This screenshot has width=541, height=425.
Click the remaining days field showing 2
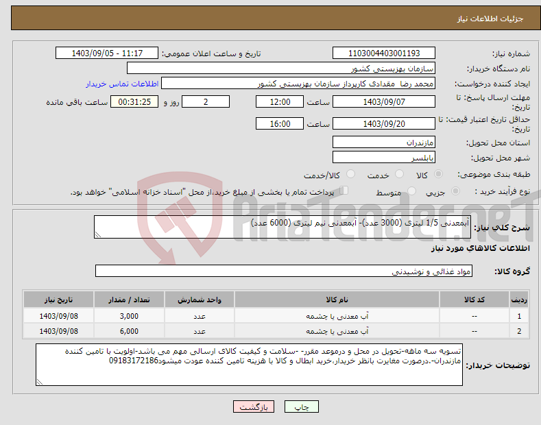[x=206, y=101]
